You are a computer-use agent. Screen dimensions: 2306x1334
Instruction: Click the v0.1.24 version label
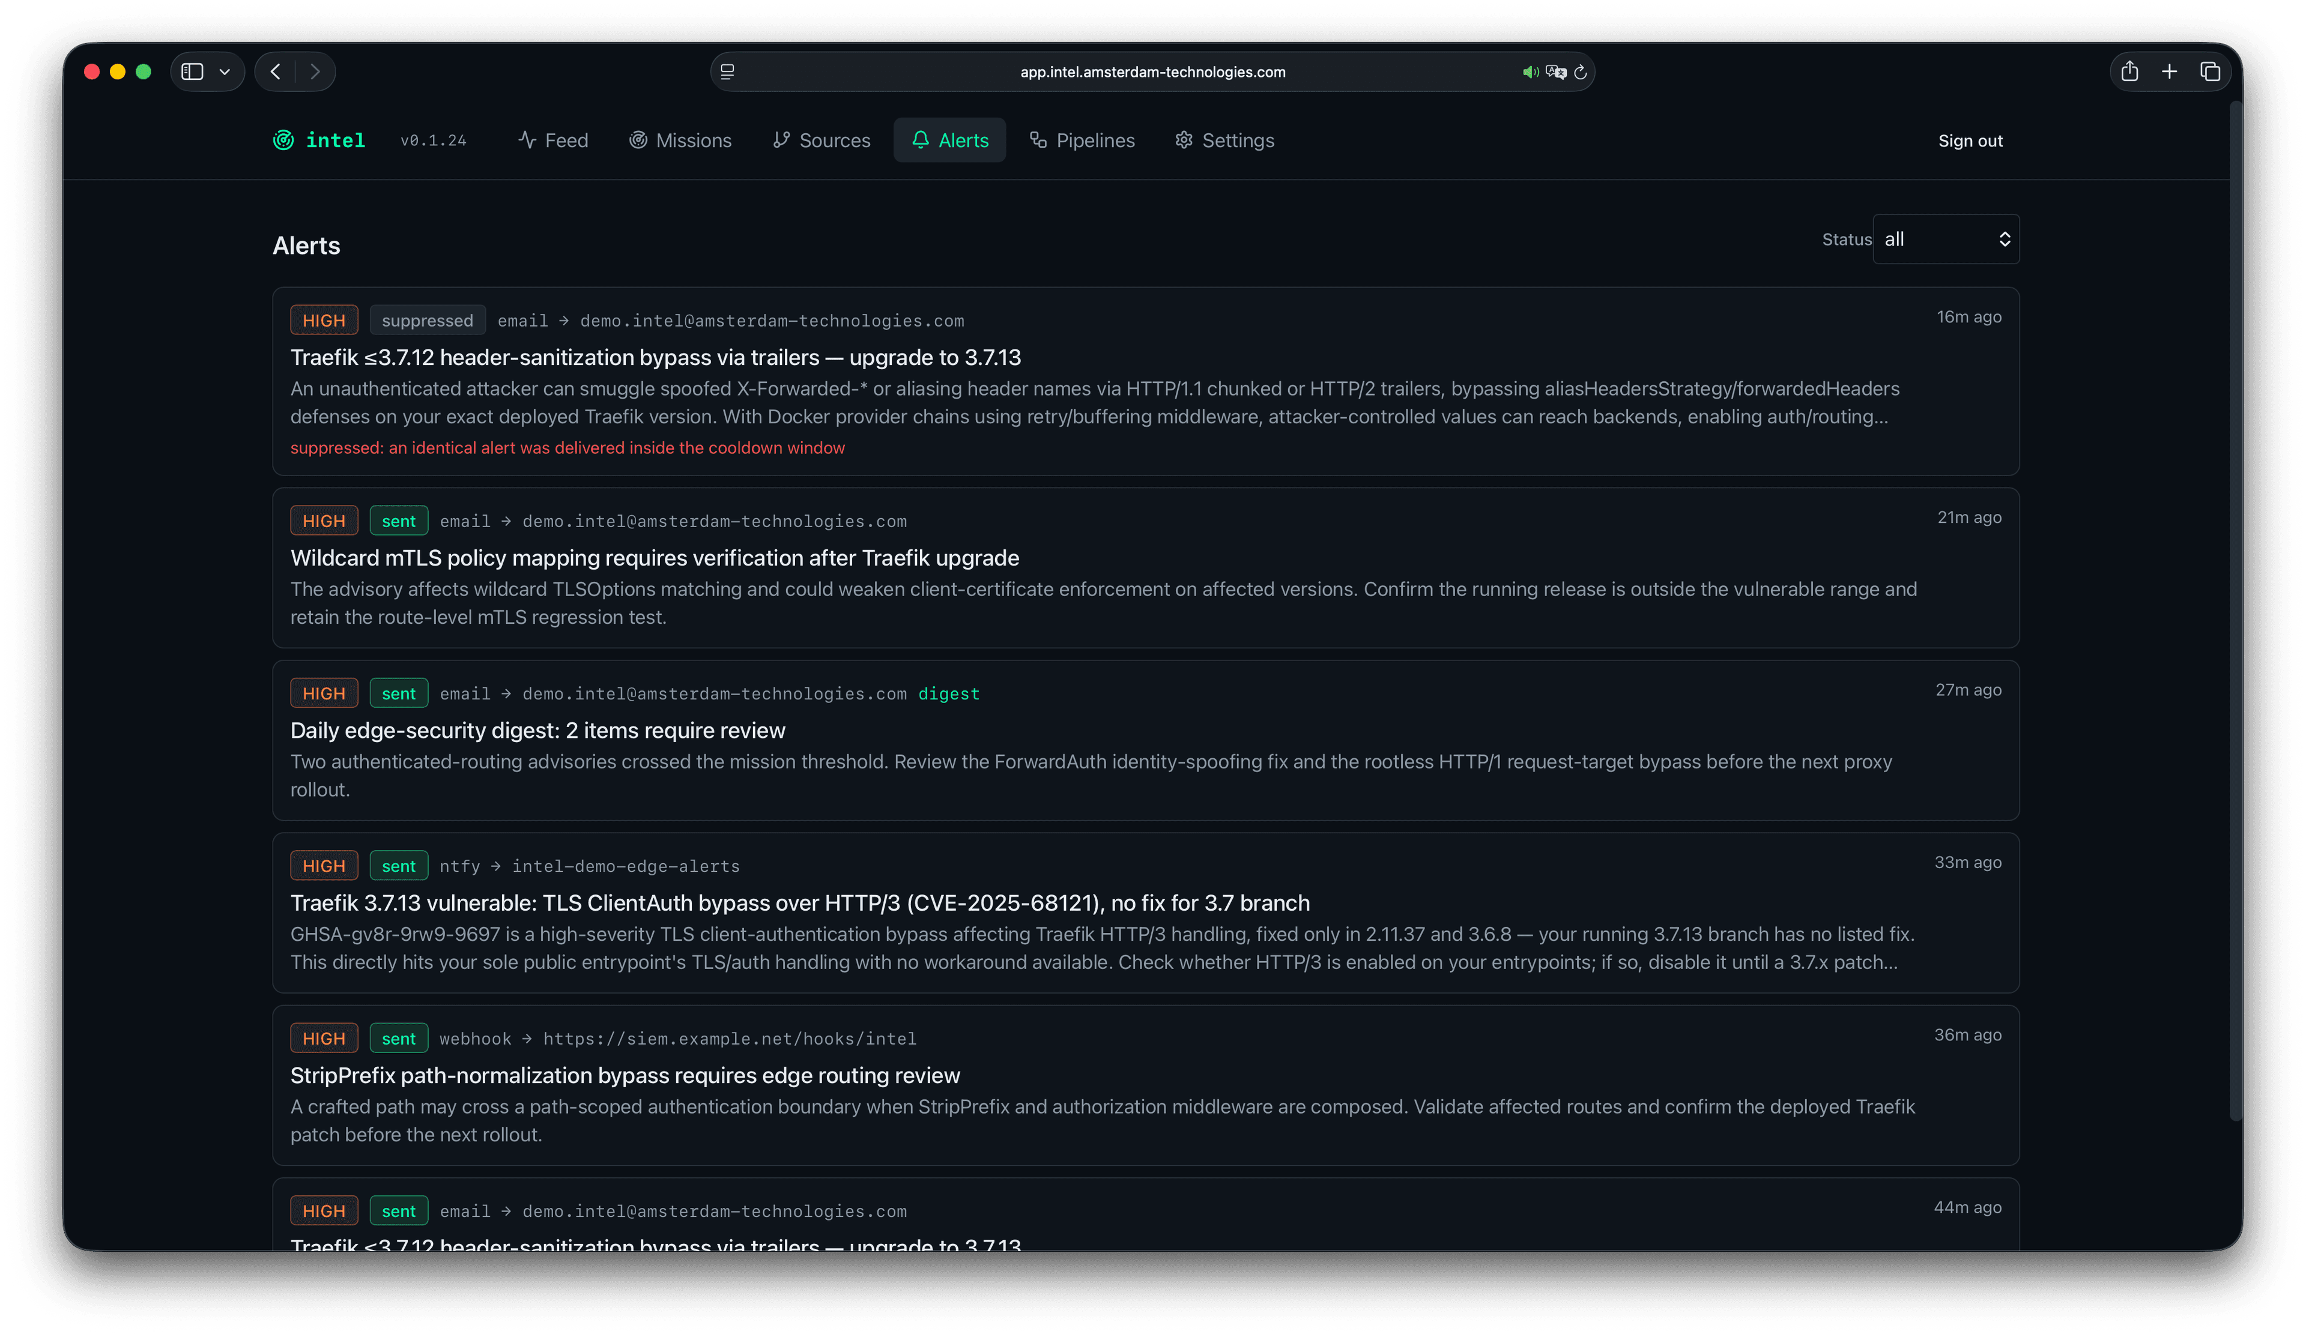433,140
